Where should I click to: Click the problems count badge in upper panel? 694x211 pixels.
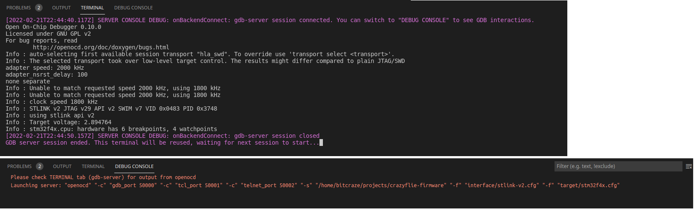pyautogui.click(x=39, y=8)
